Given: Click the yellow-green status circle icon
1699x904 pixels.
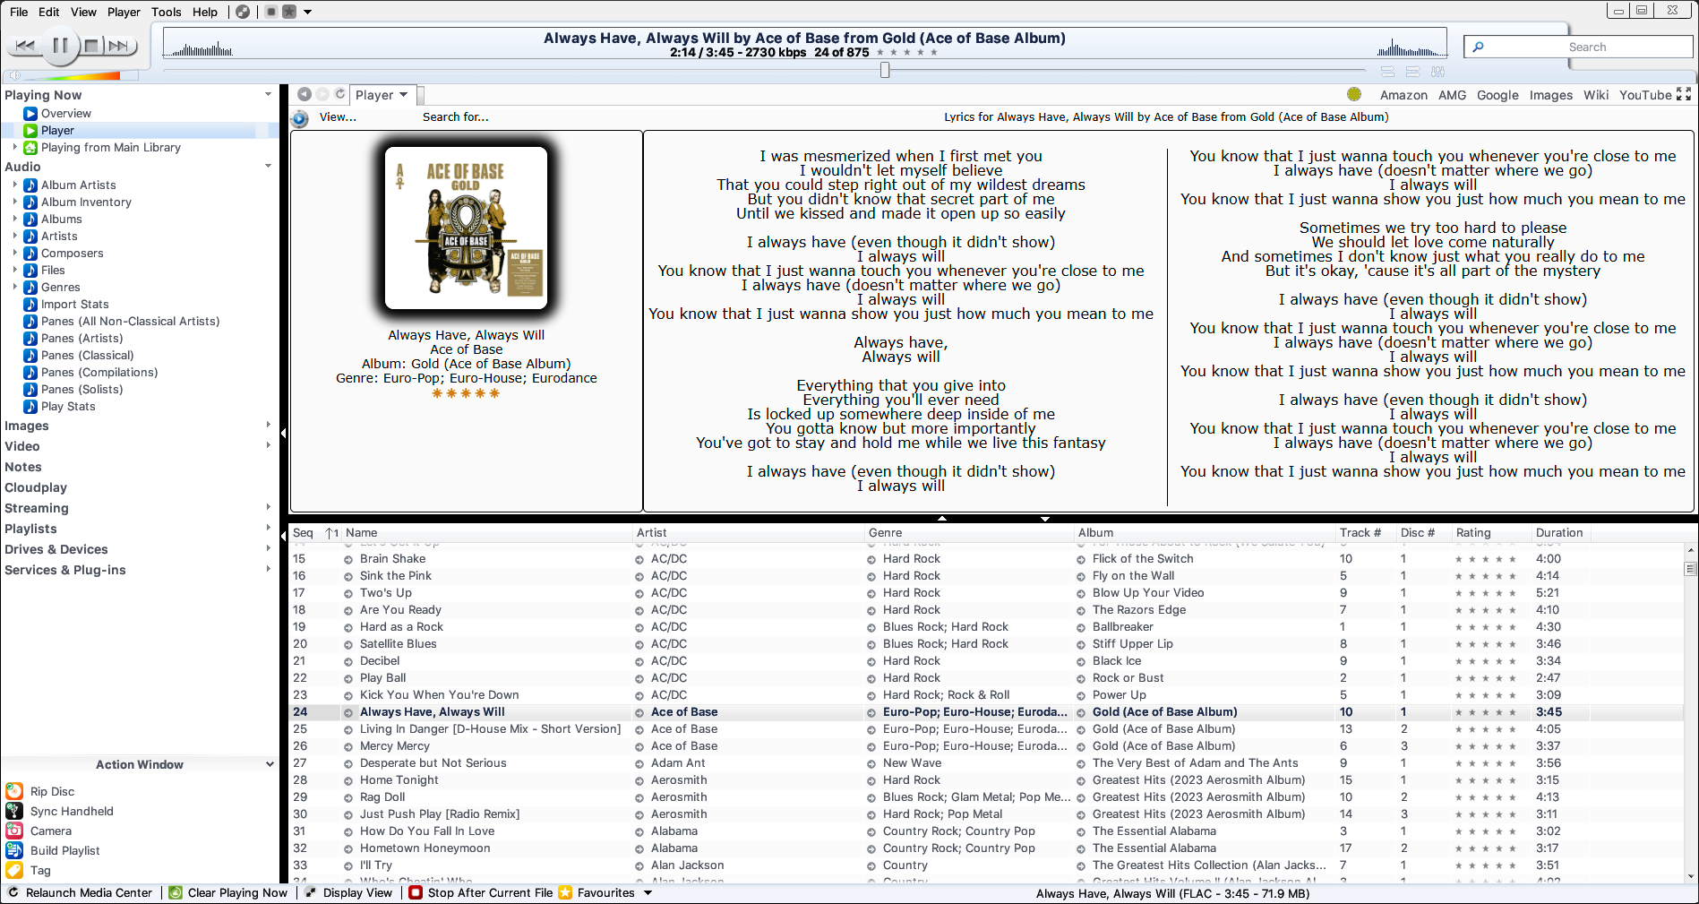Looking at the screenshot, I should point(1354,94).
